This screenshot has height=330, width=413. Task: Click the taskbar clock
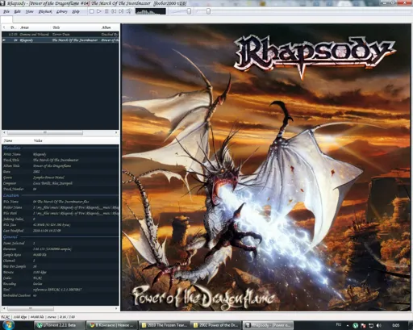click(x=395, y=325)
